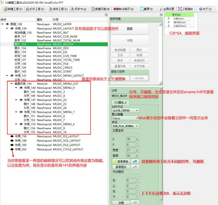Switch to CSS属性_0 tab

tap(120, 102)
